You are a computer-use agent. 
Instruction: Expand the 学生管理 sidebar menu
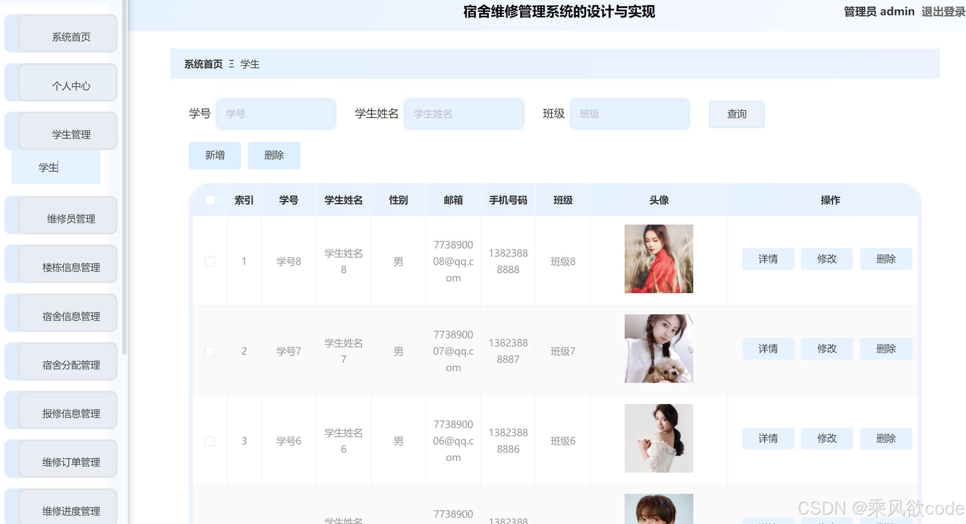pos(68,132)
